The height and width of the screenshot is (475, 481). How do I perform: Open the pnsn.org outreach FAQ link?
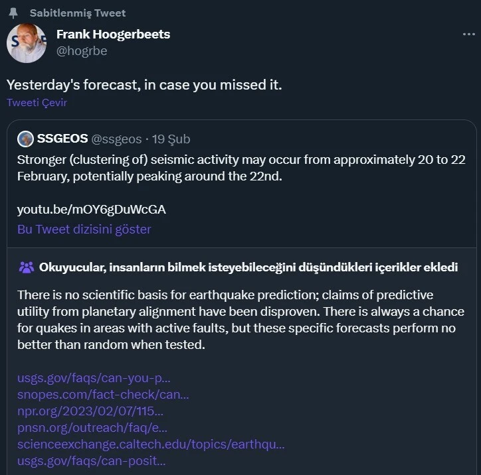92,428
